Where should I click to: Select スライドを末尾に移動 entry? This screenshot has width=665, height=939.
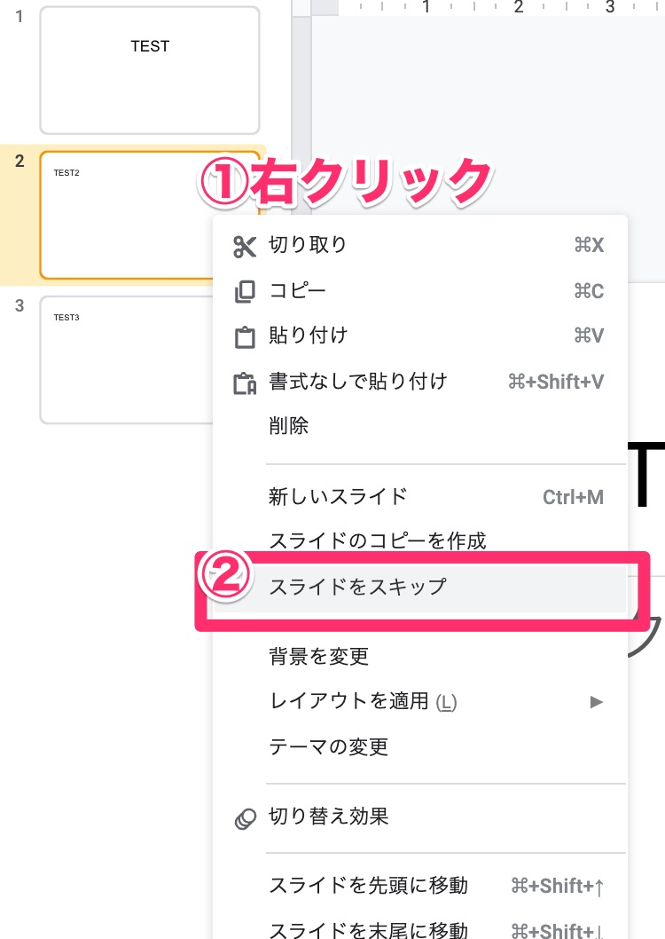368,929
